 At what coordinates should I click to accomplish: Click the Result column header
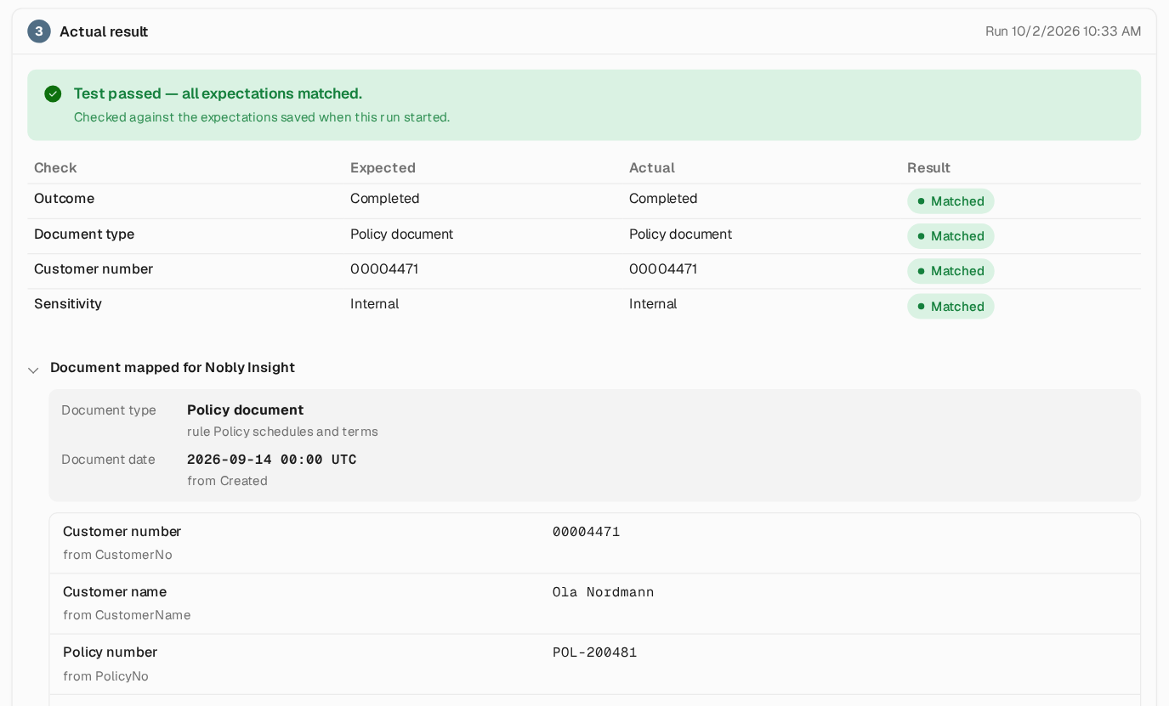click(928, 167)
